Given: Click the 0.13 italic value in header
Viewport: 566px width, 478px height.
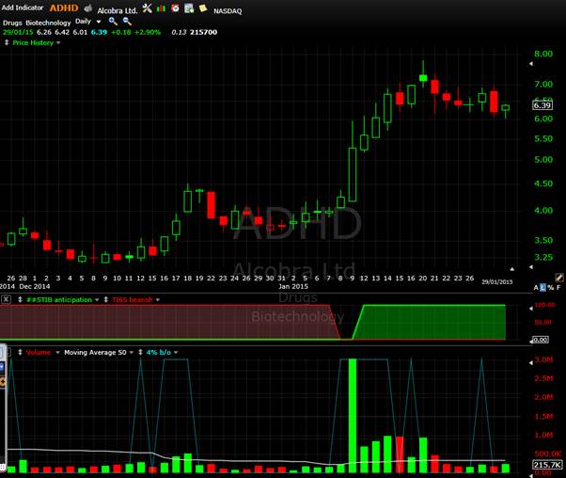Looking at the screenshot, I should [179, 32].
